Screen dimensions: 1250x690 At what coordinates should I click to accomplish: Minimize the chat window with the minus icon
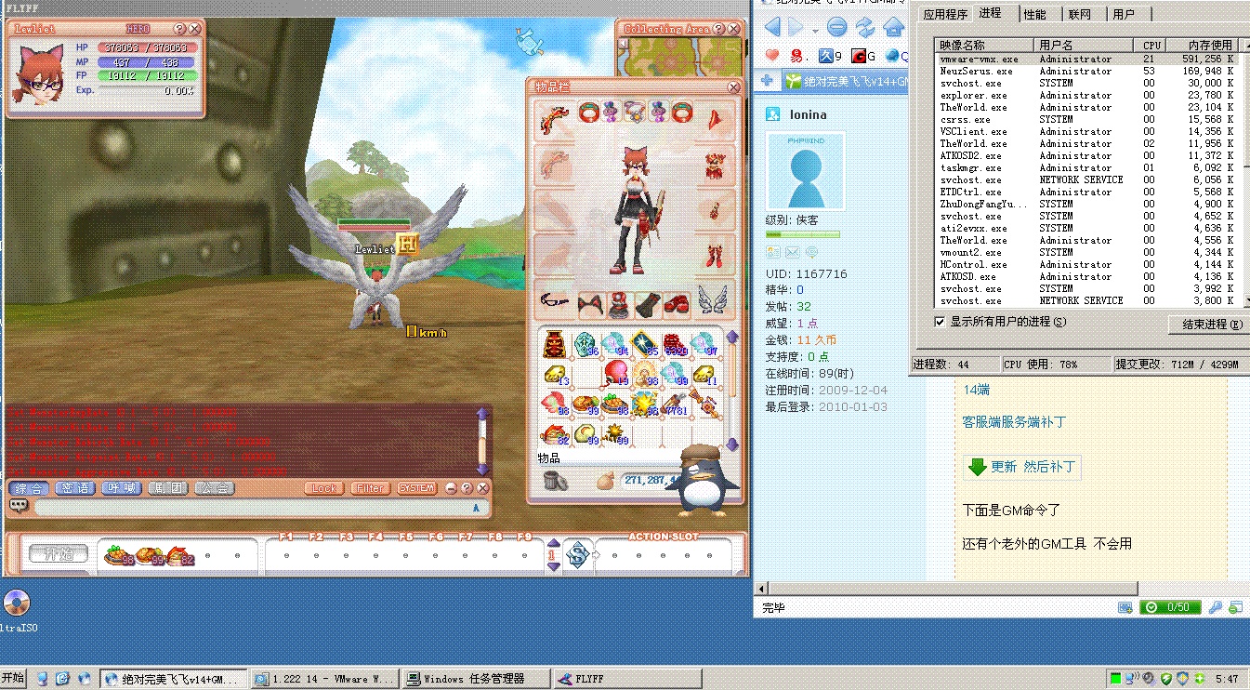451,488
